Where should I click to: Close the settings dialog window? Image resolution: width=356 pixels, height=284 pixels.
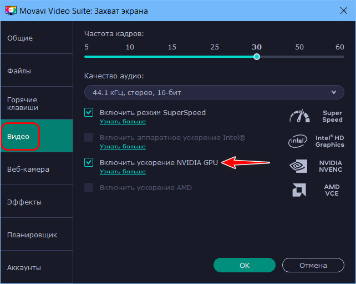tap(343, 11)
